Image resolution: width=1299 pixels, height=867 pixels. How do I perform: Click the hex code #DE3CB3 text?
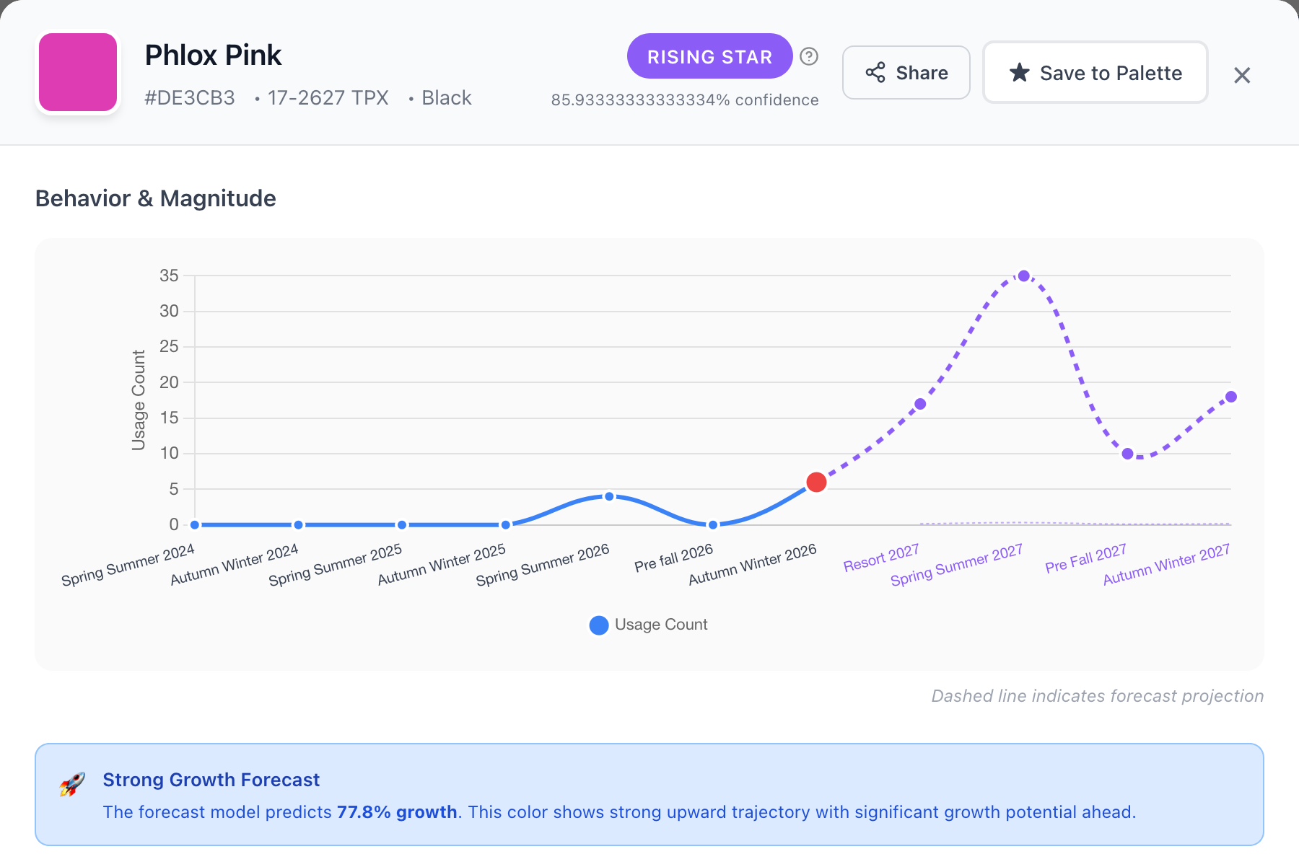pos(190,98)
